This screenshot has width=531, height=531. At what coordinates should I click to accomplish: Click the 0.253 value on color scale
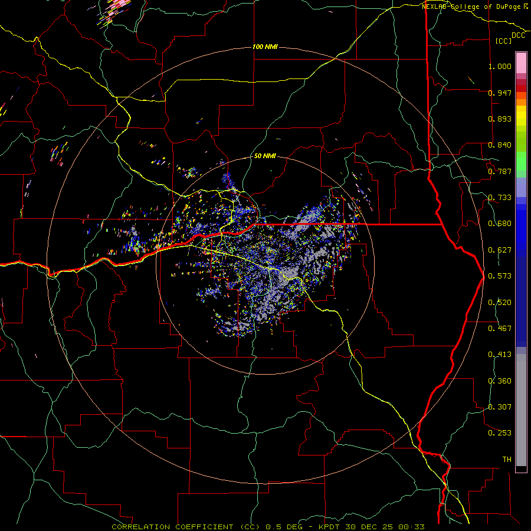(x=500, y=433)
